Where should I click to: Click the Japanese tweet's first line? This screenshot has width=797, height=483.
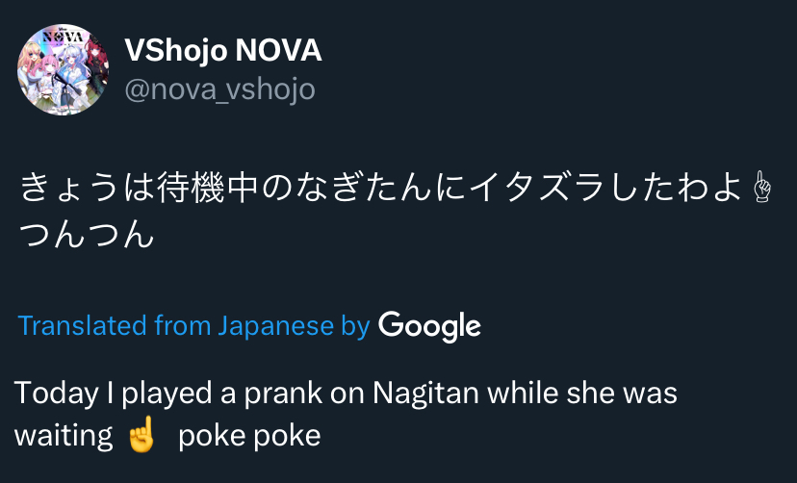coord(385,189)
